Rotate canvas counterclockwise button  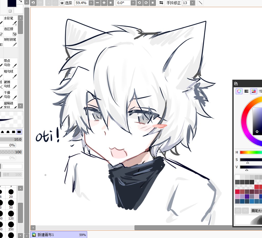139,3
